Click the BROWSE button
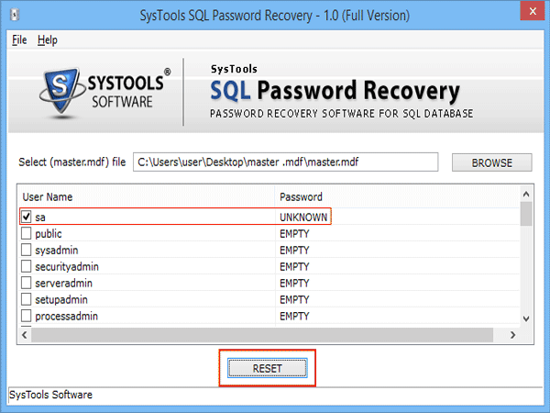 tap(491, 162)
